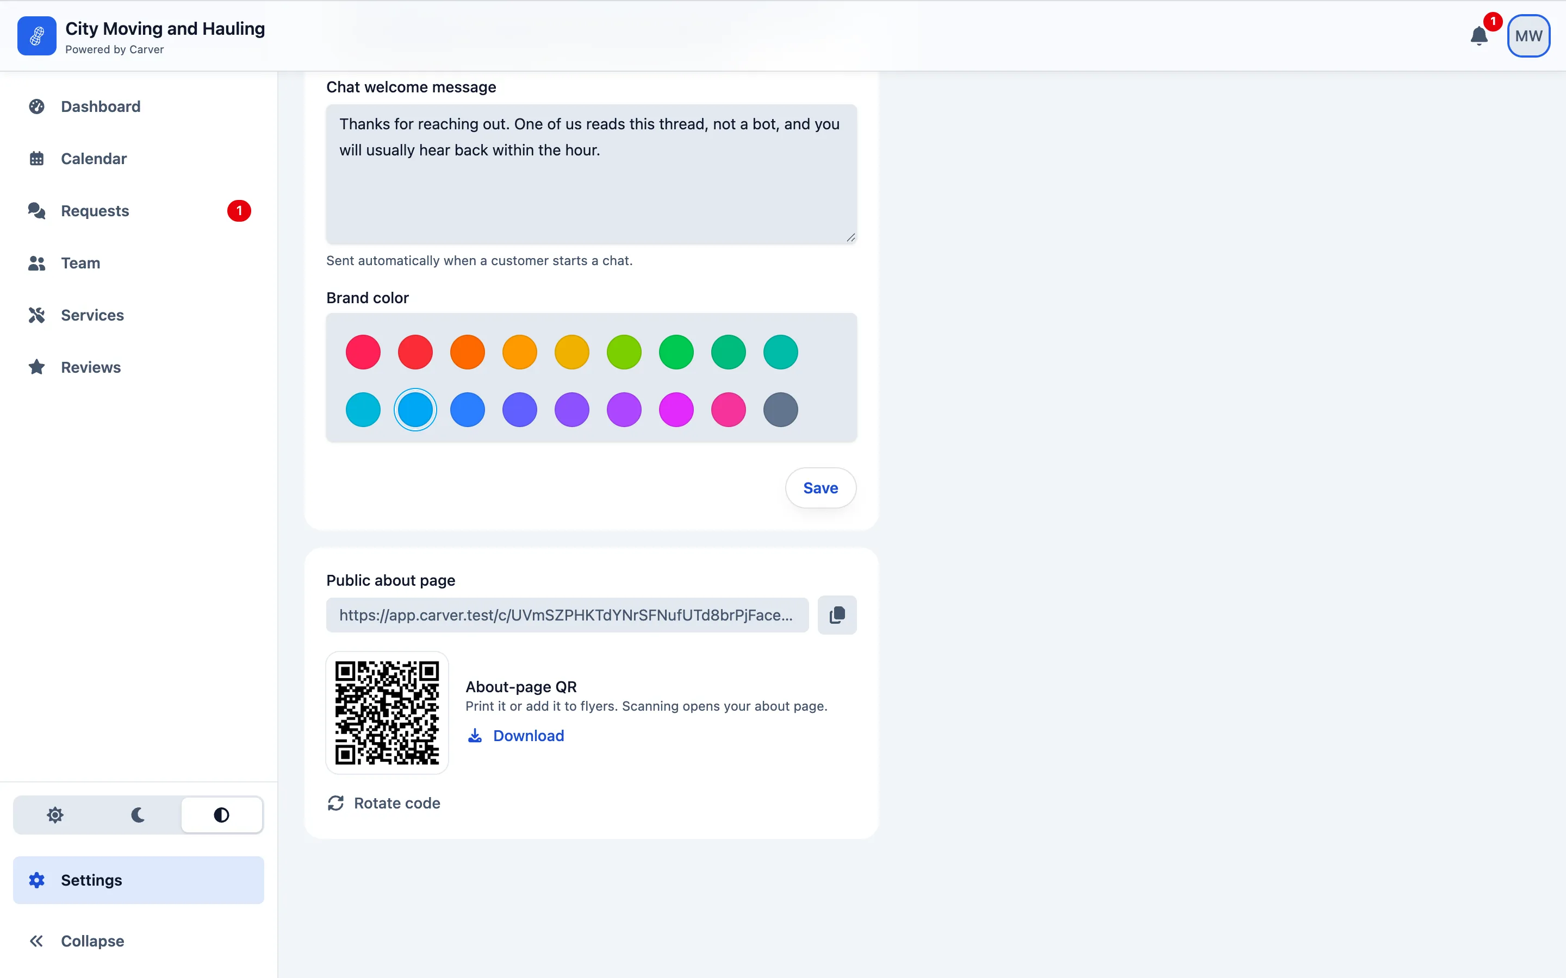Click into the chat welcome message box
The width and height of the screenshot is (1566, 978).
(x=592, y=174)
